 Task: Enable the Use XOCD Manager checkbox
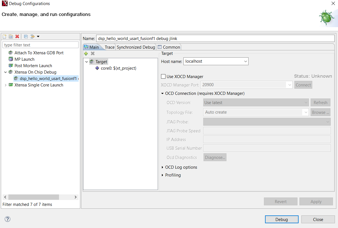tap(163, 76)
